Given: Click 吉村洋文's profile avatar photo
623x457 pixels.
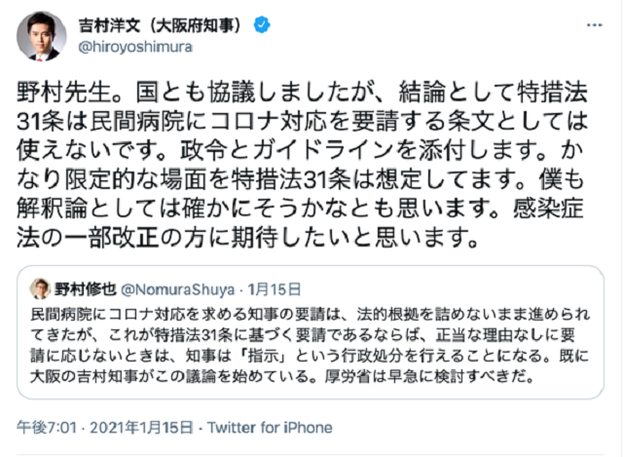Looking at the screenshot, I should [41, 36].
